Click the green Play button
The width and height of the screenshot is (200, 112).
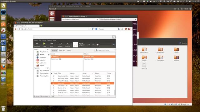44,44
